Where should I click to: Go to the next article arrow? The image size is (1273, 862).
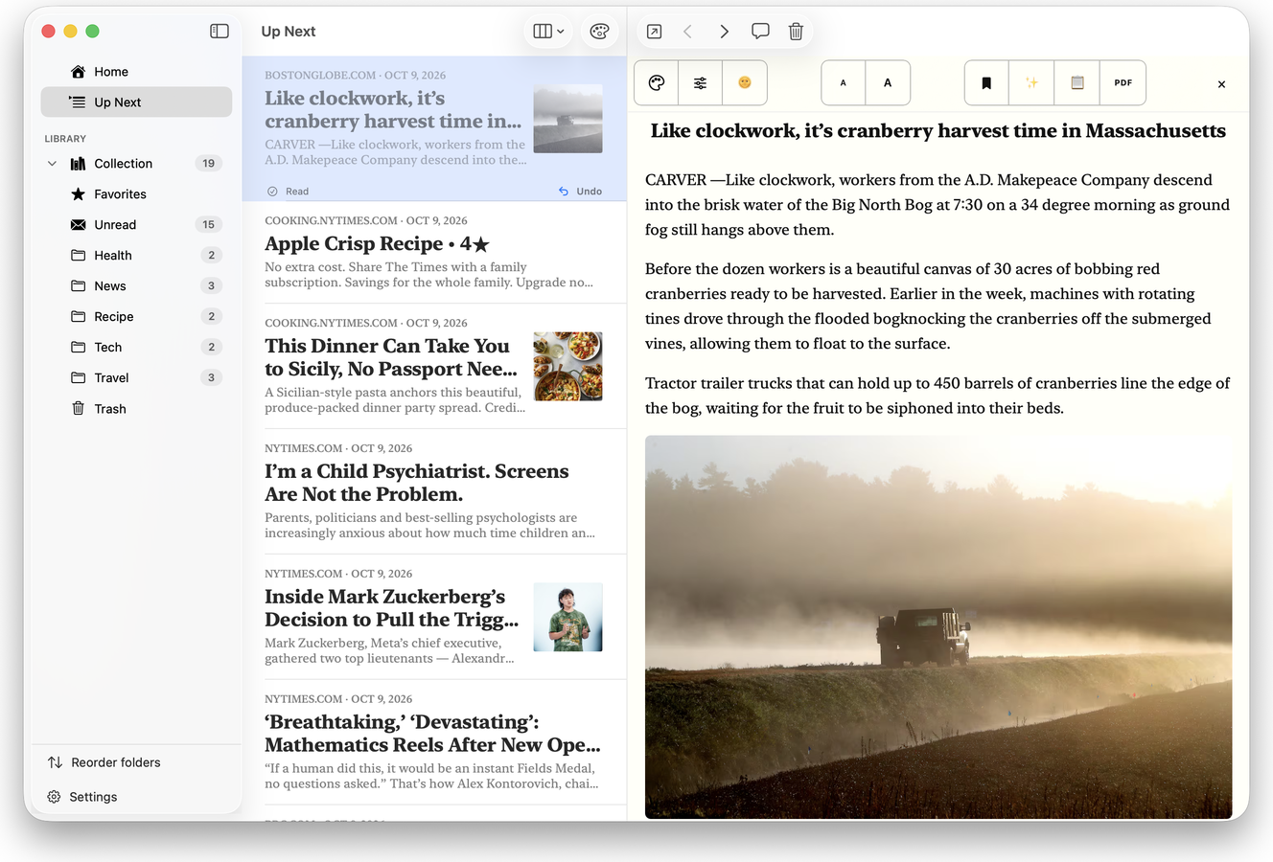(x=724, y=32)
